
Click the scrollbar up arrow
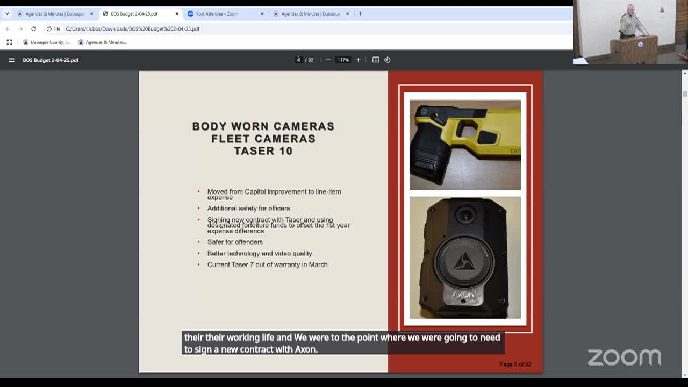pos(684,73)
